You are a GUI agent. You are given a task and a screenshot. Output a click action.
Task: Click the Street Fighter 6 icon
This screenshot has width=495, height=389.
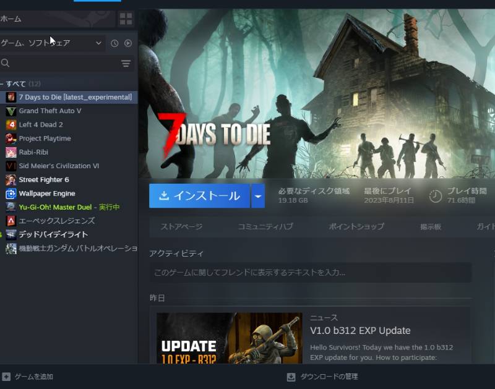click(11, 180)
